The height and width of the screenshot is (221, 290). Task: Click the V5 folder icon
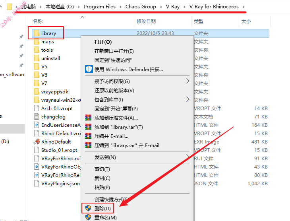[37, 67]
